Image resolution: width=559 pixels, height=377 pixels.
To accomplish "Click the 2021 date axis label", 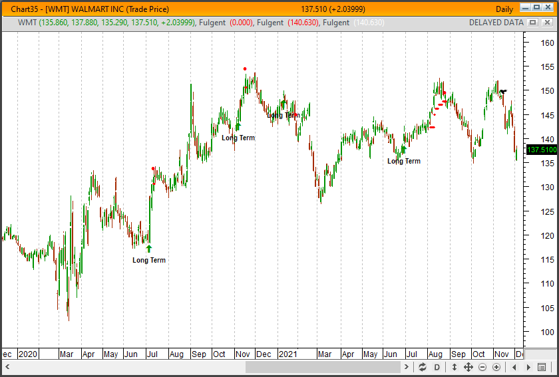I will coord(288,354).
